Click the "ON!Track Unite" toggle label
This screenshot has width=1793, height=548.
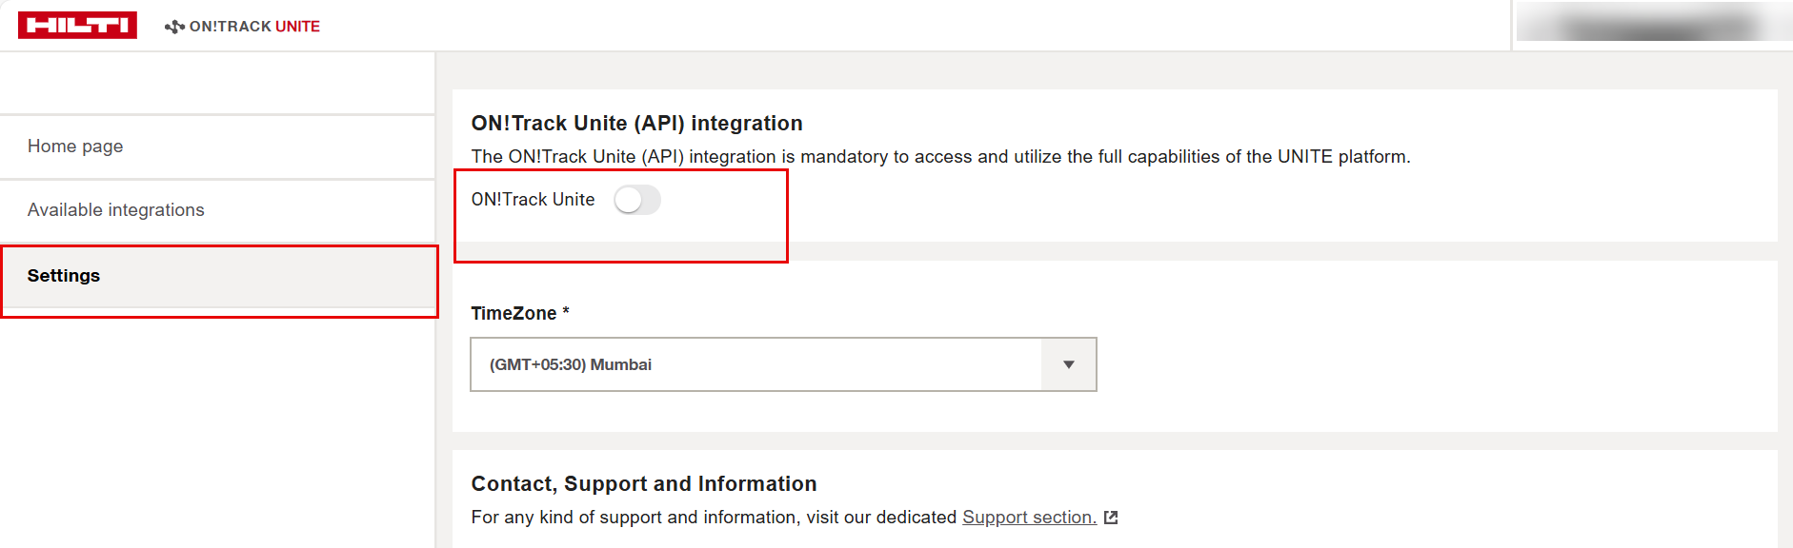[533, 200]
